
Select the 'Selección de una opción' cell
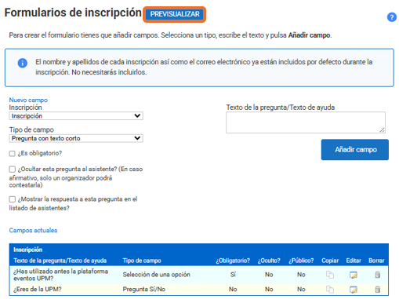coord(156,275)
